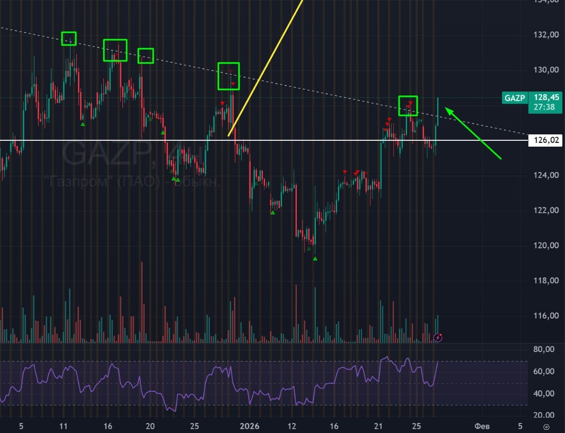Click the 2026 label on time axis
Image resolution: width=565 pixels, height=433 pixels.
click(x=249, y=426)
